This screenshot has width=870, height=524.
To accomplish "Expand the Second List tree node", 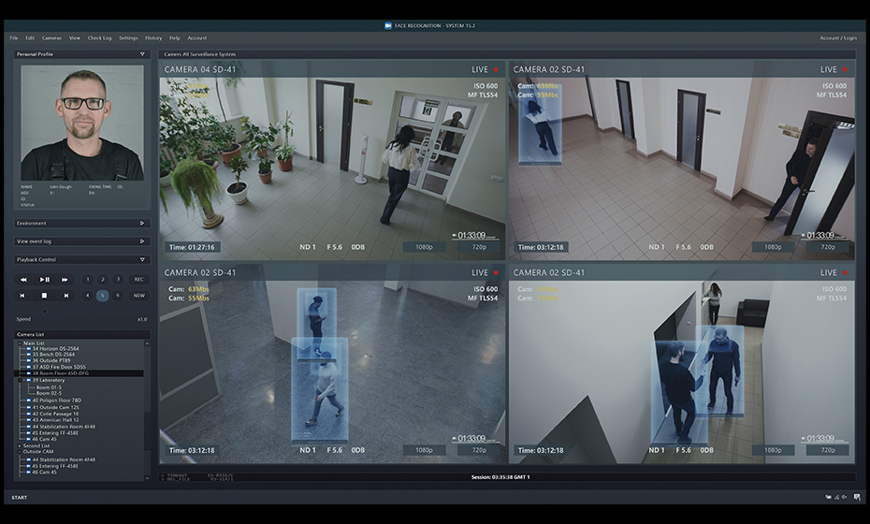I will coord(20,445).
